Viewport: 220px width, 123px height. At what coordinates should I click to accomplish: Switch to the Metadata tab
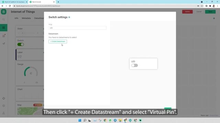(x=26, y=18)
